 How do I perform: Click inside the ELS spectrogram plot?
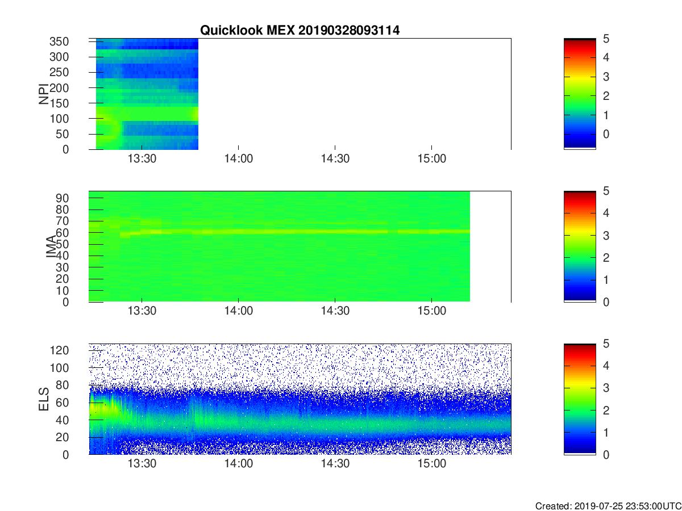pos(300,399)
